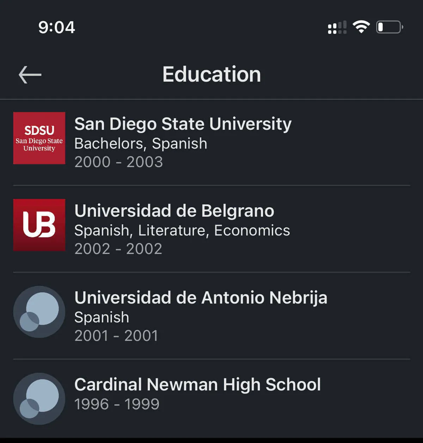This screenshot has height=443, width=423.
Task: Select Universidad de Antonio Nebrija title
Action: [201, 298]
